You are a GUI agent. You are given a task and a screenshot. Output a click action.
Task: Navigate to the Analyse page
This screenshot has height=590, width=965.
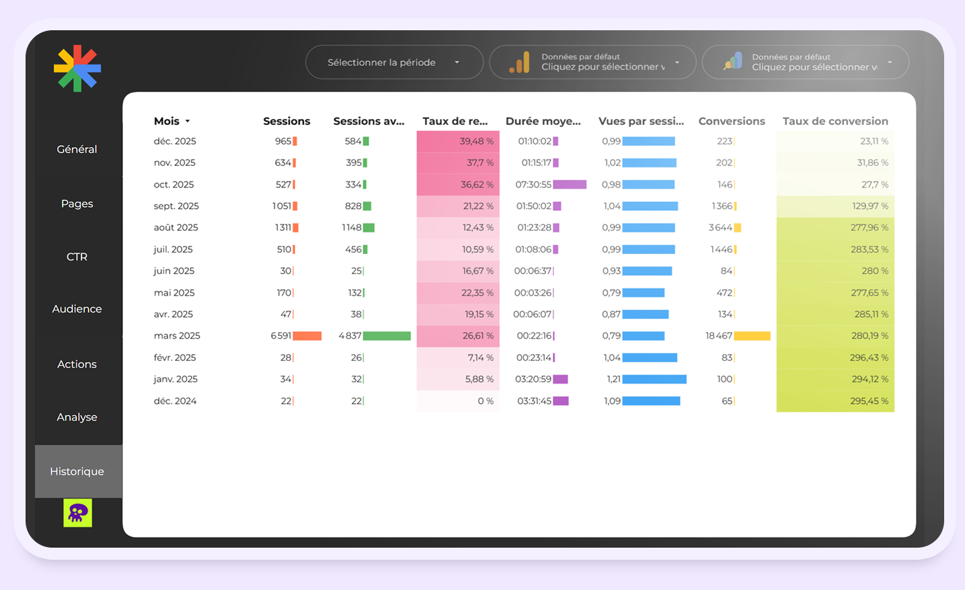pyautogui.click(x=77, y=417)
